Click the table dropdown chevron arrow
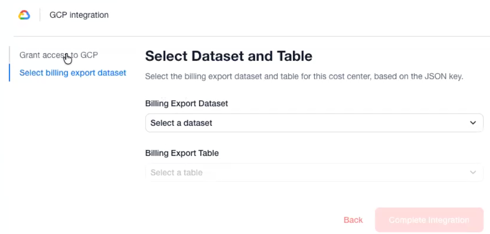This screenshot has height=234, width=490. (x=473, y=172)
